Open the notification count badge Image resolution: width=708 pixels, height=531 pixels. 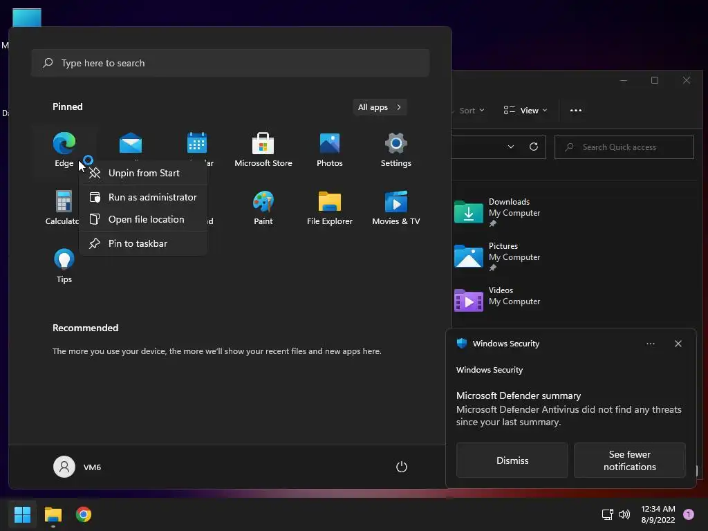(x=689, y=514)
